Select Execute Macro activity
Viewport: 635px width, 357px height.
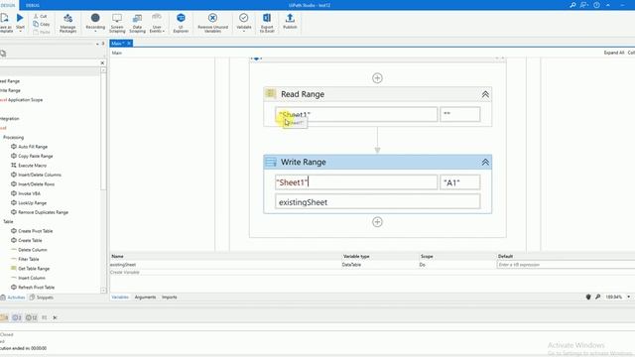[x=29, y=166]
